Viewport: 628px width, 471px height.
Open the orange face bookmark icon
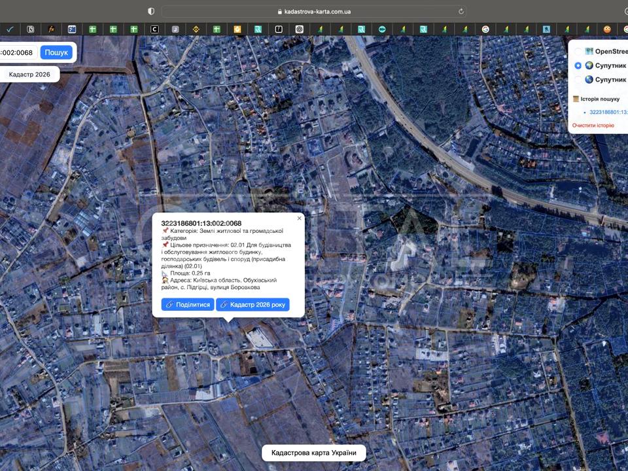607,29
